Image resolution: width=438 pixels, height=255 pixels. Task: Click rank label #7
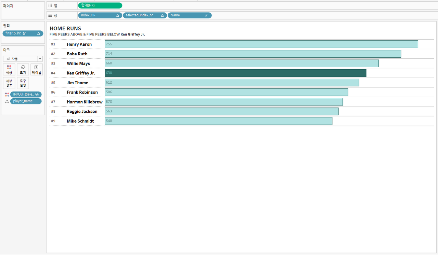(53, 102)
